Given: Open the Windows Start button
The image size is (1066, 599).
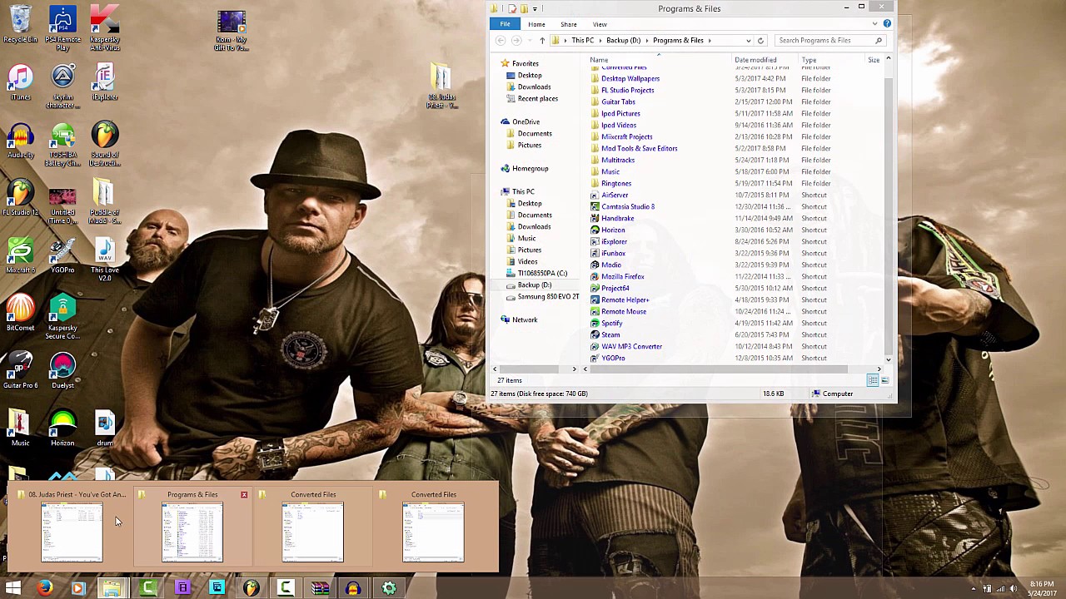Looking at the screenshot, I should [x=12, y=588].
